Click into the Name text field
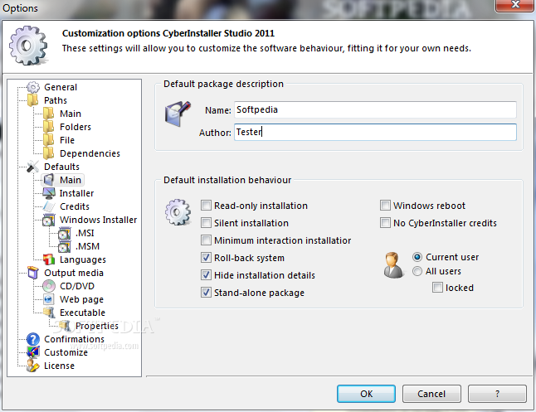Viewport: 536px width, 412px height. pos(375,110)
